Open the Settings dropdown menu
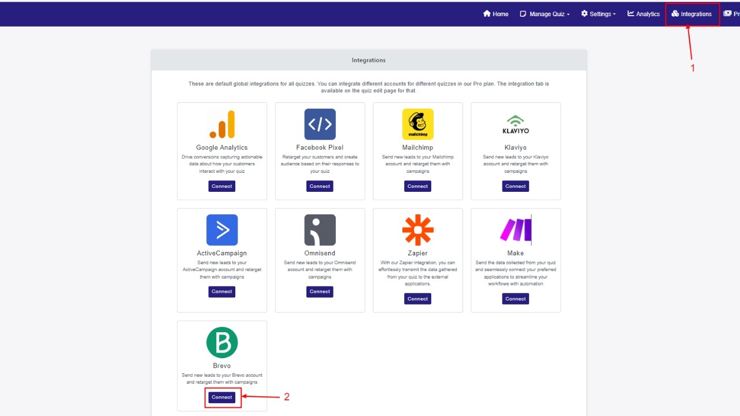The height and width of the screenshot is (416, 740). point(598,14)
